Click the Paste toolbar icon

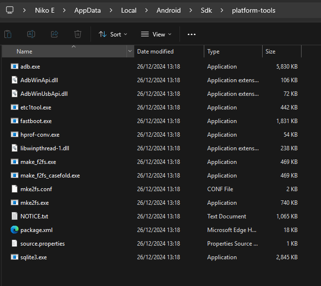click(x=8, y=34)
